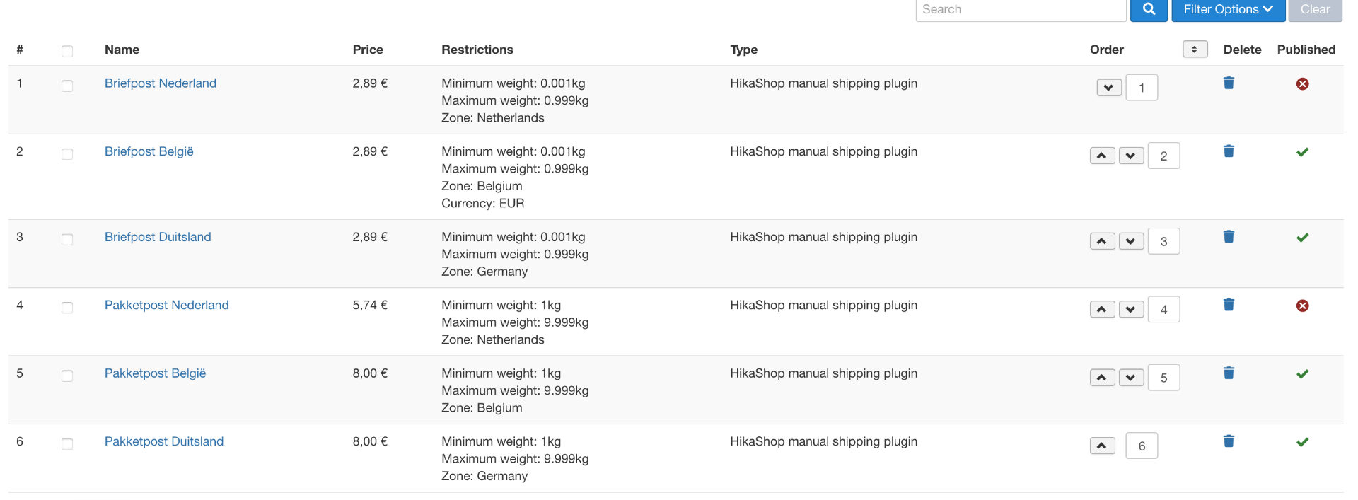Viewport: 1358px width, 500px height.
Task: Click the magnifier search button
Action: (1149, 10)
